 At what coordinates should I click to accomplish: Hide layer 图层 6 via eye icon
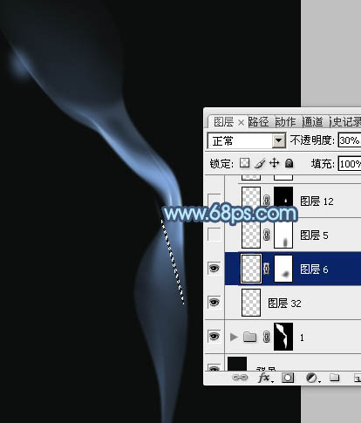click(215, 268)
